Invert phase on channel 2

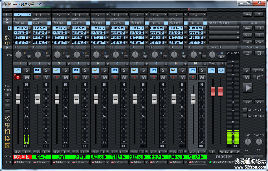48,57
